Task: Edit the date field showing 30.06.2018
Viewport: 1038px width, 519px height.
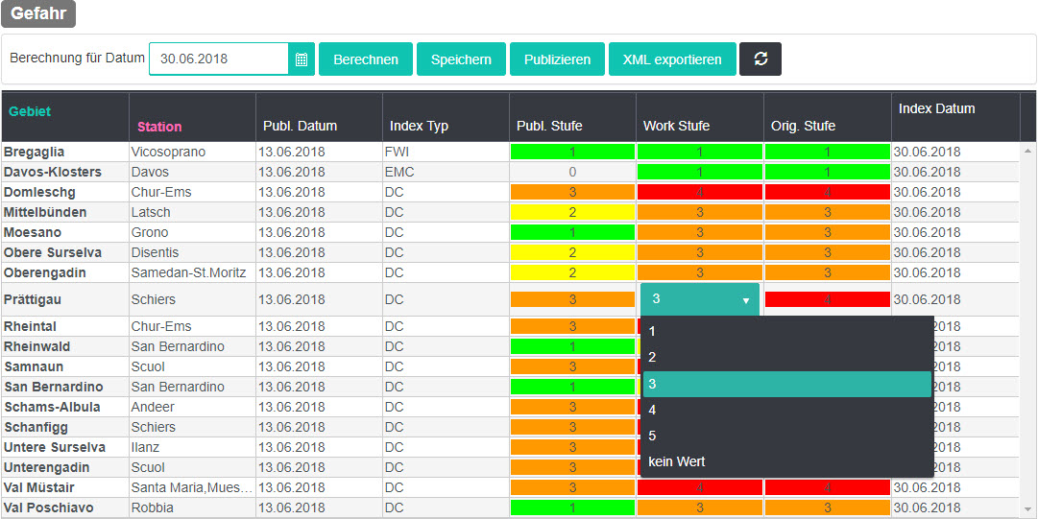Action: [x=219, y=59]
